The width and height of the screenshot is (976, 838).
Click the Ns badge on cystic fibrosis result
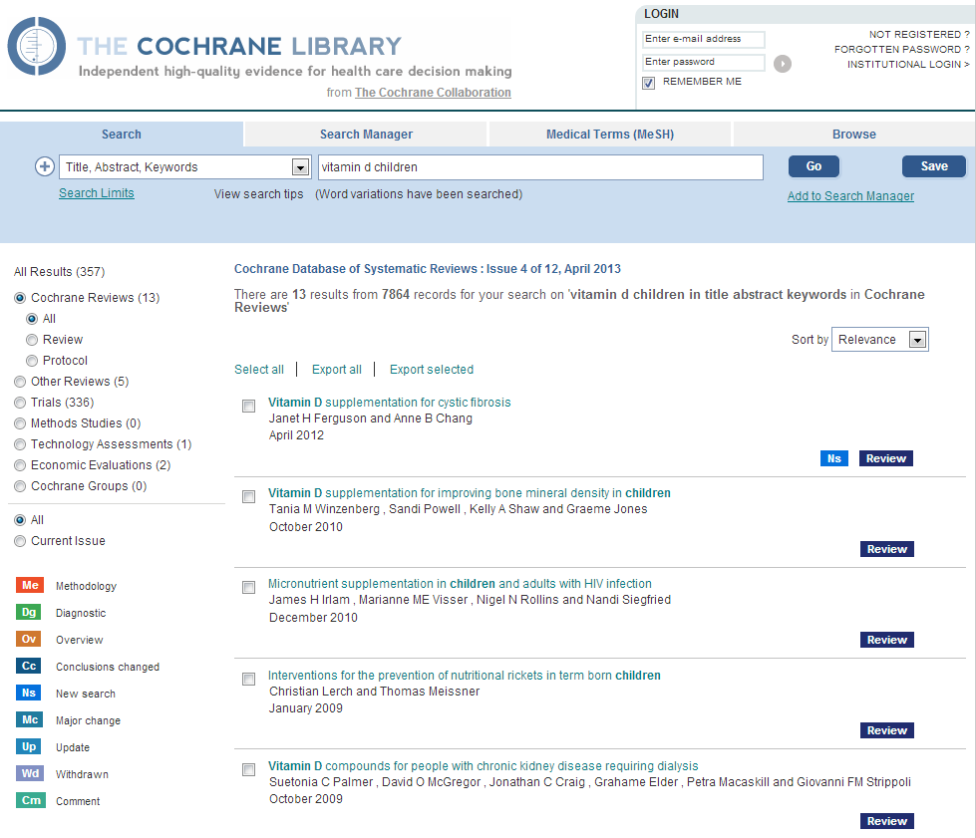834,458
